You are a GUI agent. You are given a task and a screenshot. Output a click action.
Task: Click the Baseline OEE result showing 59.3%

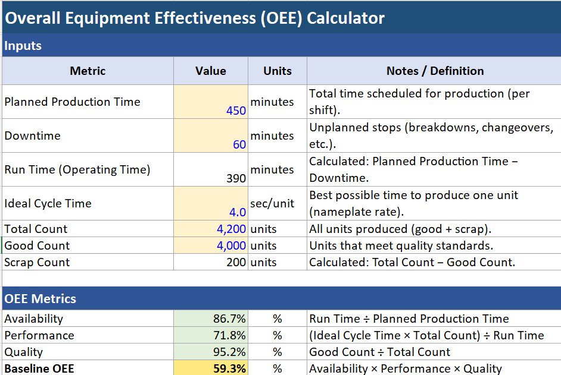tap(210, 368)
